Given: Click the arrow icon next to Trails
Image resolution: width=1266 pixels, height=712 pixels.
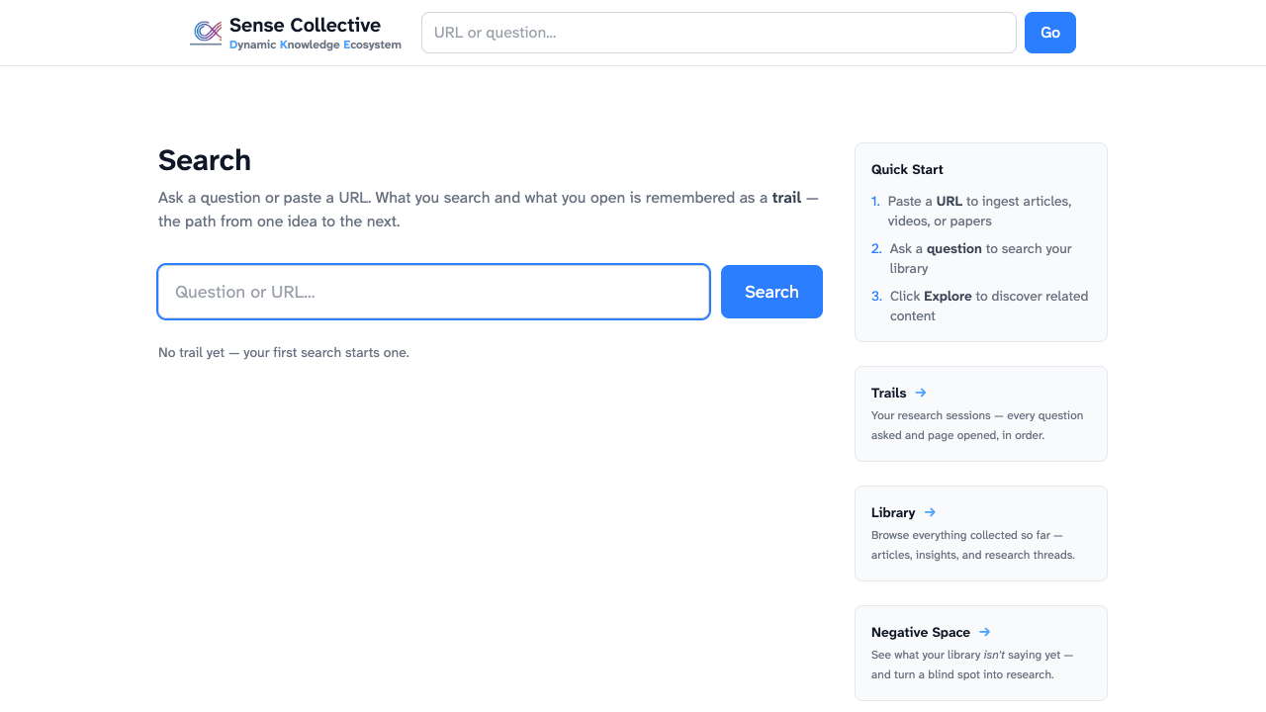Looking at the screenshot, I should [921, 393].
